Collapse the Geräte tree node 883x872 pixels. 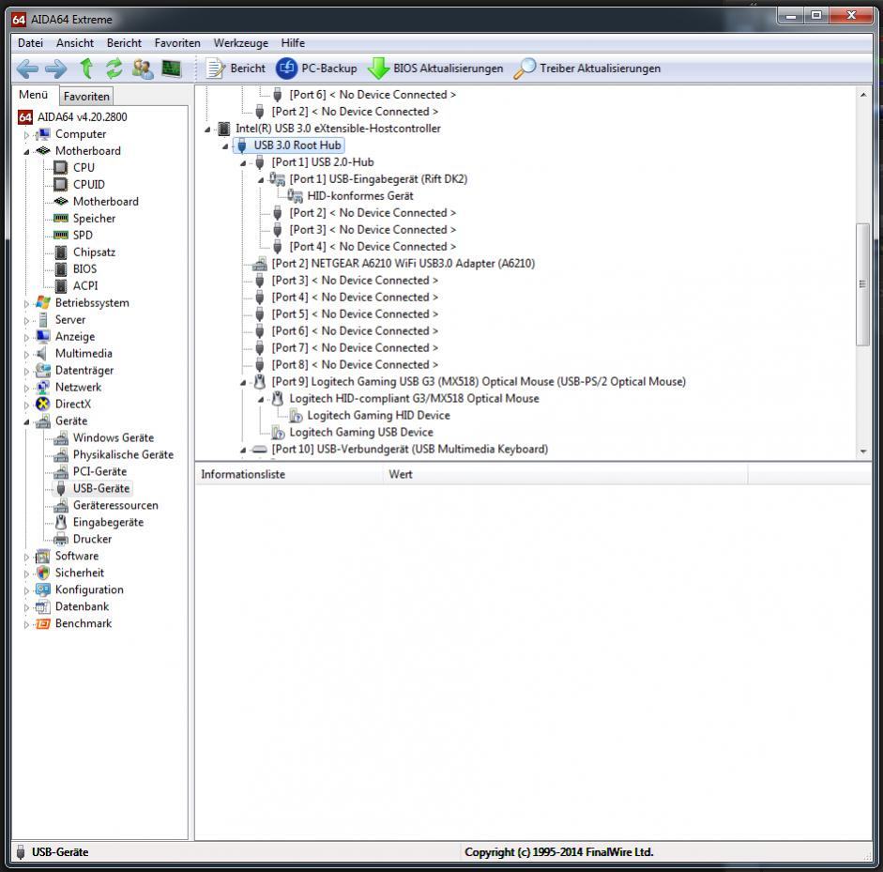coord(26,421)
